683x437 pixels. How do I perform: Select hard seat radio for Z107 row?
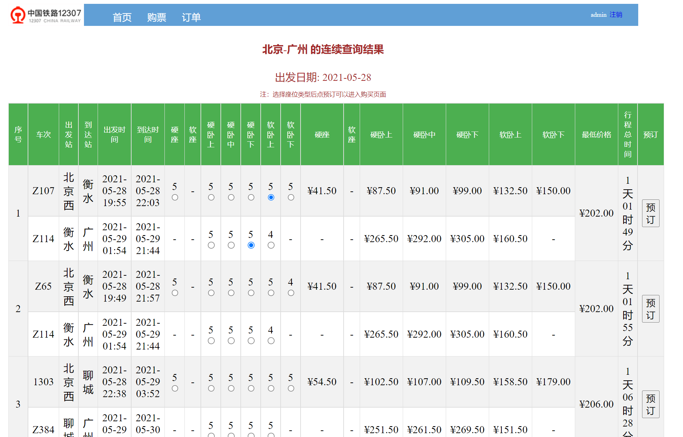(175, 197)
